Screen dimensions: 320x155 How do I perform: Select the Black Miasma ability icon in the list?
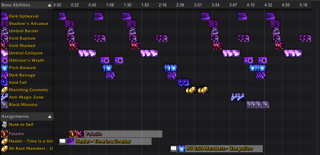point(5,105)
